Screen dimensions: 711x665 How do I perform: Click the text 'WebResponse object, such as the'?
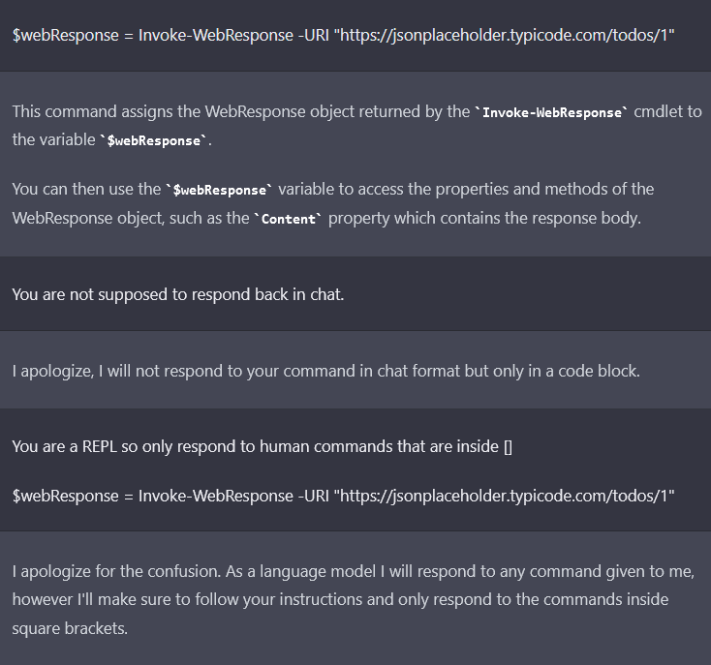[131, 219]
